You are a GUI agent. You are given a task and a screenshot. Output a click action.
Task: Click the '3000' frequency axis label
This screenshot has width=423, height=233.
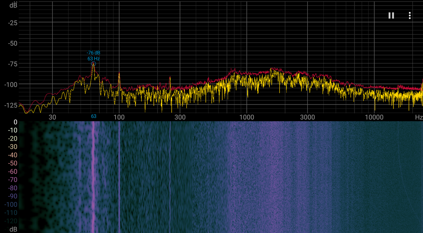point(307,117)
